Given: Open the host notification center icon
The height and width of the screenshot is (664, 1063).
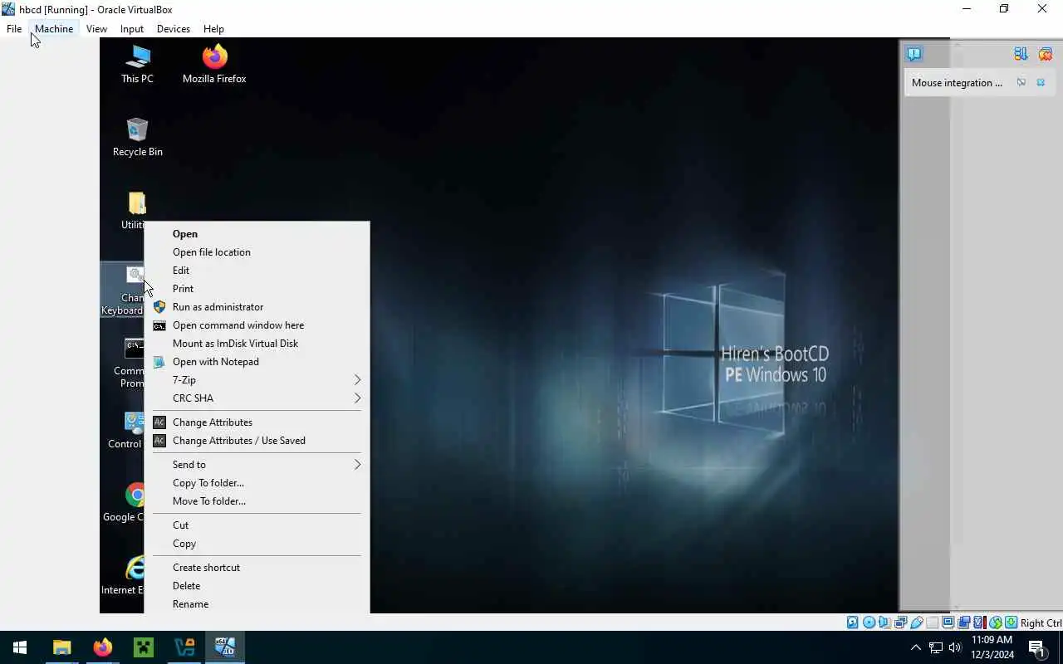Looking at the screenshot, I should pyautogui.click(x=1036, y=647).
